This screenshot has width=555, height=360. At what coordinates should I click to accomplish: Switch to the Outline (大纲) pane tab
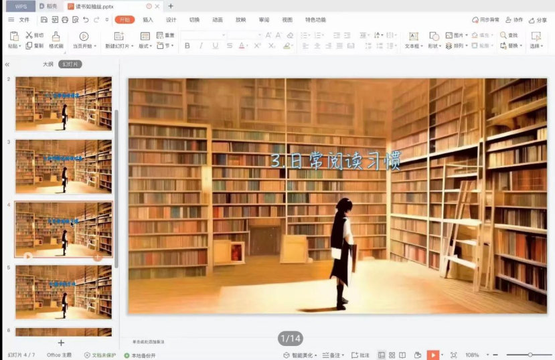point(48,64)
